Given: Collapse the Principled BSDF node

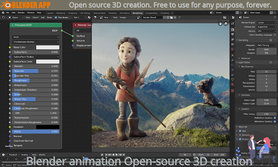Looking at the screenshot, I should [x=13, y=25].
